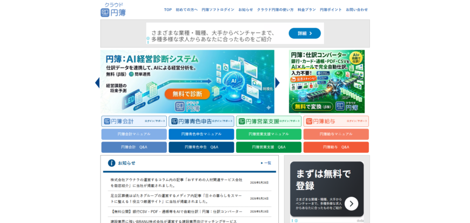The height and width of the screenshot is (223, 470).
Task: Click the info icon under the sidebar ad
Action: click(296, 220)
